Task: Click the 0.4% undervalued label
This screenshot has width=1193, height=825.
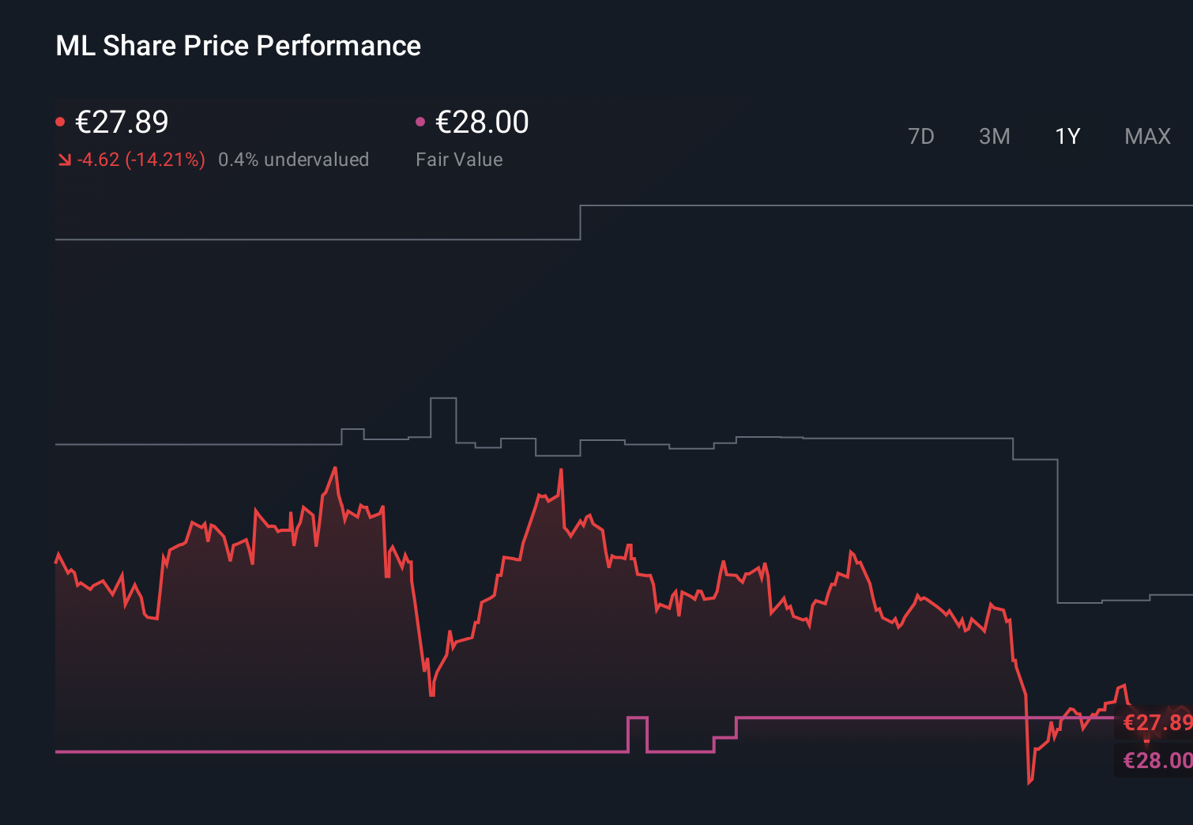Action: click(294, 159)
